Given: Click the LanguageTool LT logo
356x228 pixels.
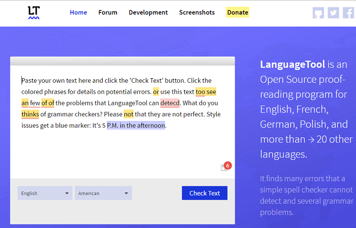Looking at the screenshot, I should 34,12.
